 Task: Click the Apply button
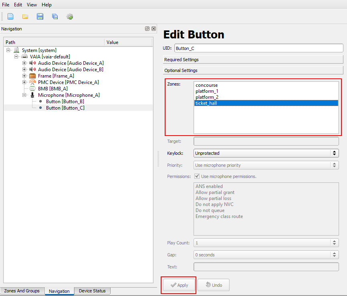[x=179, y=285]
